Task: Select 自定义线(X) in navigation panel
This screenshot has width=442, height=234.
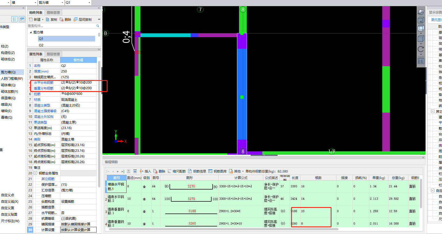Action: (x=10, y=201)
